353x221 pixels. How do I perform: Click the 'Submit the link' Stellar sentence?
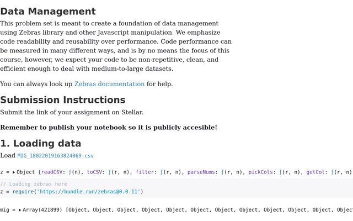[x=72, y=112]
